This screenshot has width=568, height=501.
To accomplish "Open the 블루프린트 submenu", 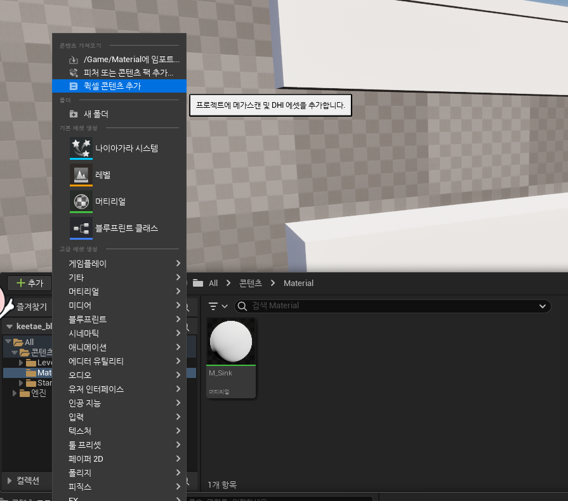I will (x=119, y=319).
